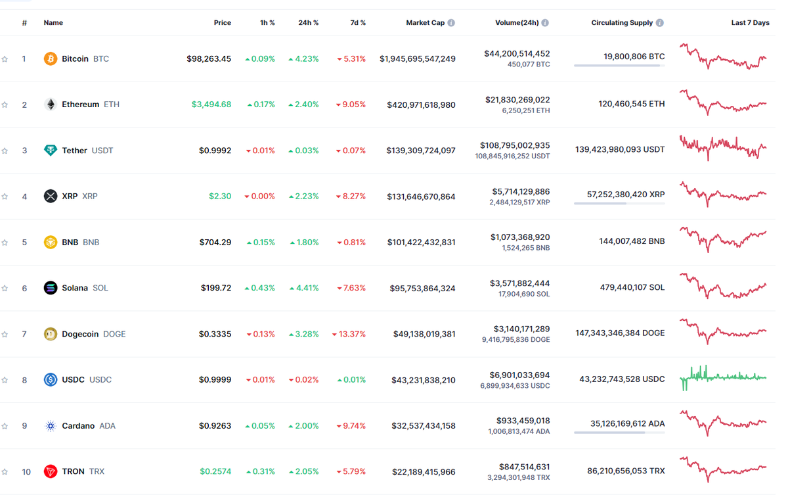The width and height of the screenshot is (788, 497).
Task: Star TRON to add to watchlist
Action: [5, 471]
